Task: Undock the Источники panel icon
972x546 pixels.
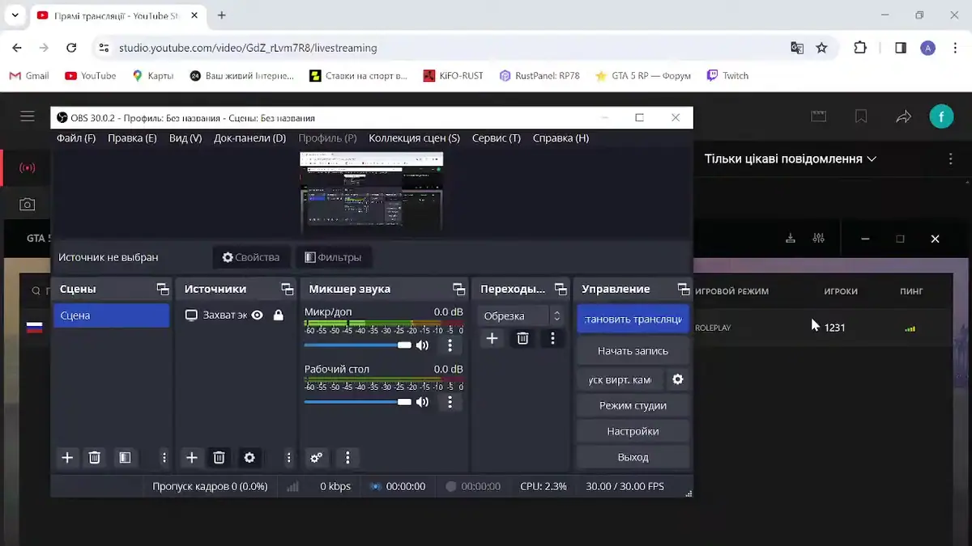Action: 287,289
